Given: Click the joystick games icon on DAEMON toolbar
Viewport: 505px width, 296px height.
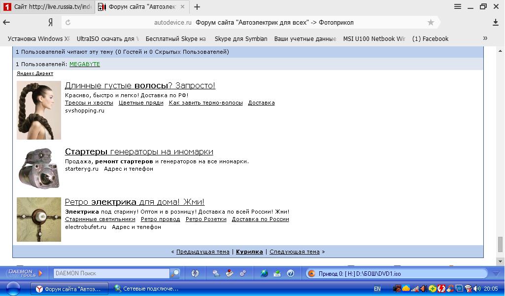Looking at the screenshot, I should [229, 273].
